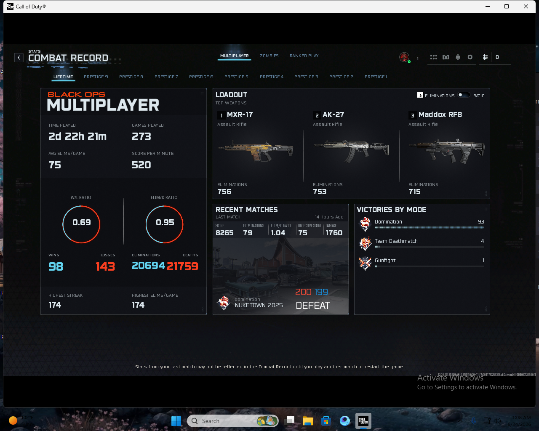Select the Prestige 4 tab
The height and width of the screenshot is (431, 539).
[x=272, y=77]
